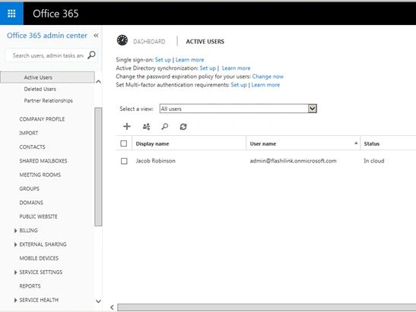
Task: Click the dashboard gauge icon
Action: click(x=122, y=40)
